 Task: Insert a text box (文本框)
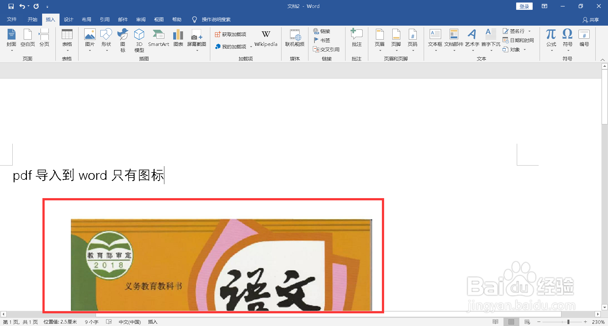[x=435, y=40]
